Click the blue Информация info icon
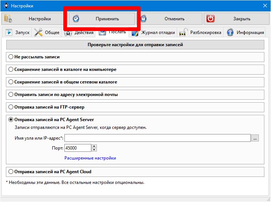This screenshot has width=271, height=202. coord(230,32)
